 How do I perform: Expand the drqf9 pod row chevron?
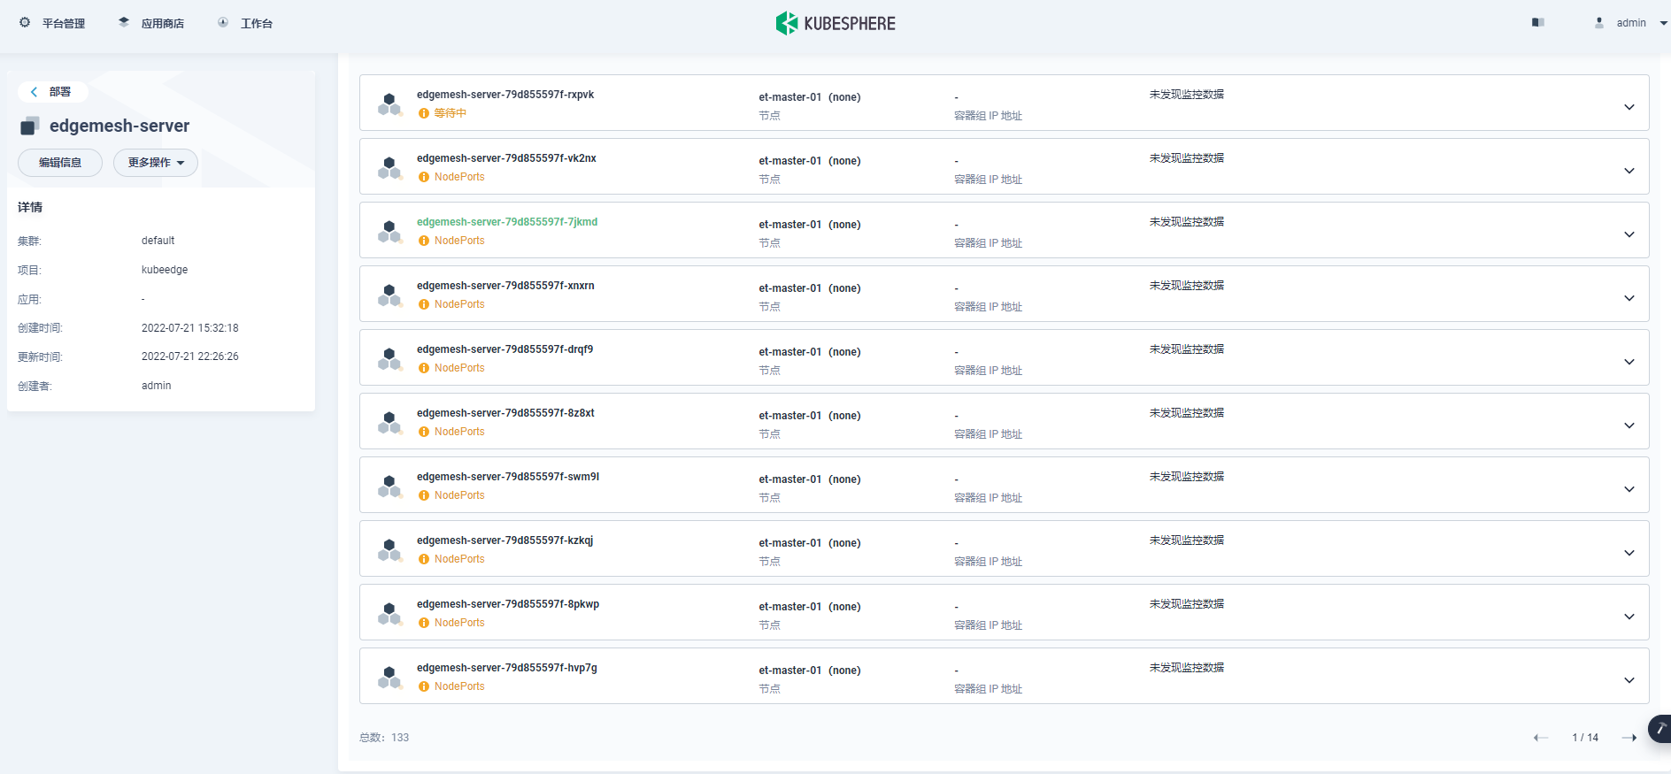(x=1629, y=362)
